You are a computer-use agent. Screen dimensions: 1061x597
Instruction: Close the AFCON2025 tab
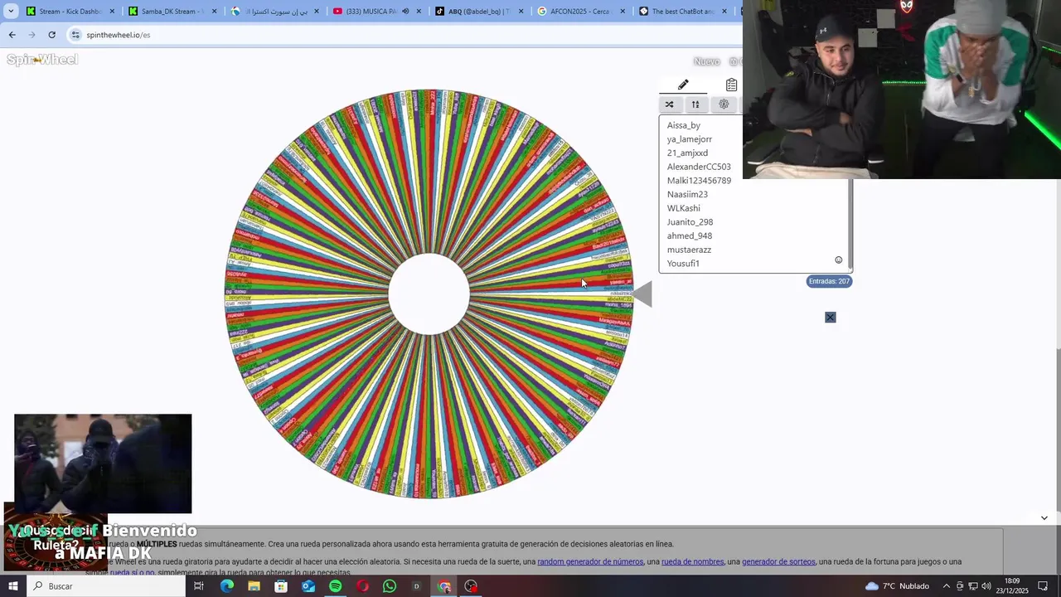pos(623,12)
